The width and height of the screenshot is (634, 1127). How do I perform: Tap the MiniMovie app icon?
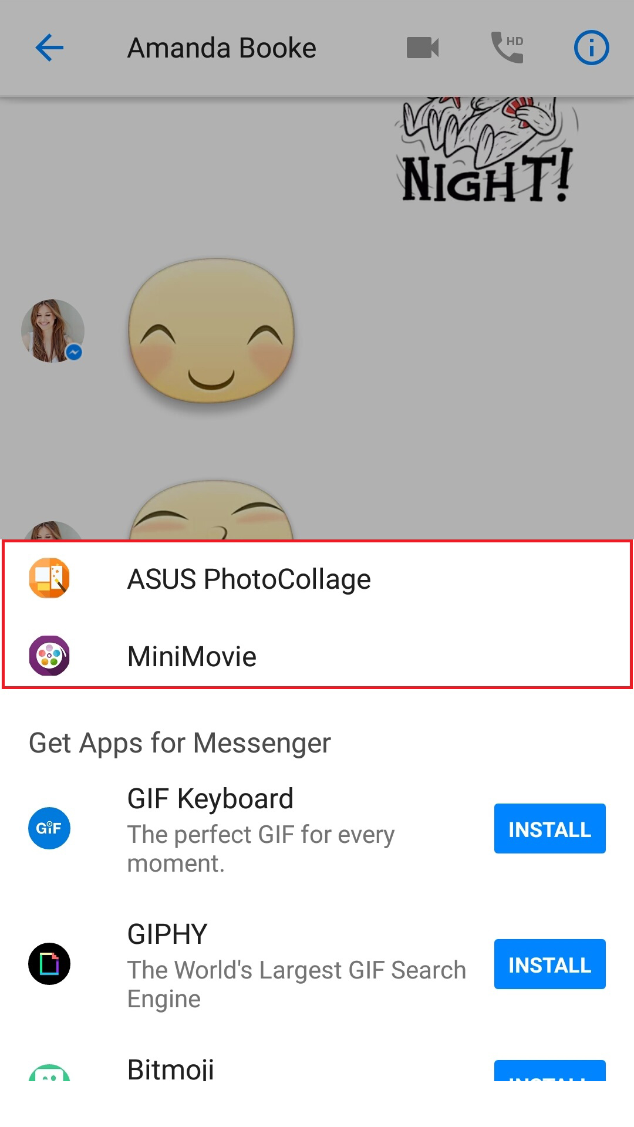coord(49,656)
